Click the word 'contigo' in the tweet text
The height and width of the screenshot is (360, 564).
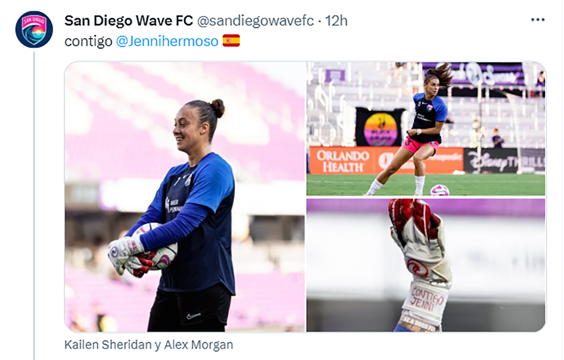[x=88, y=41]
